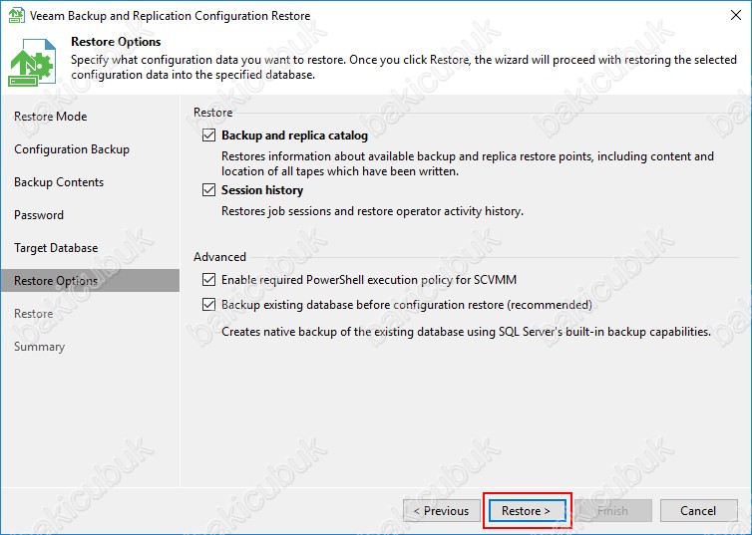Start restore with the Restore > button
This screenshot has width=752, height=535.
coord(527,510)
